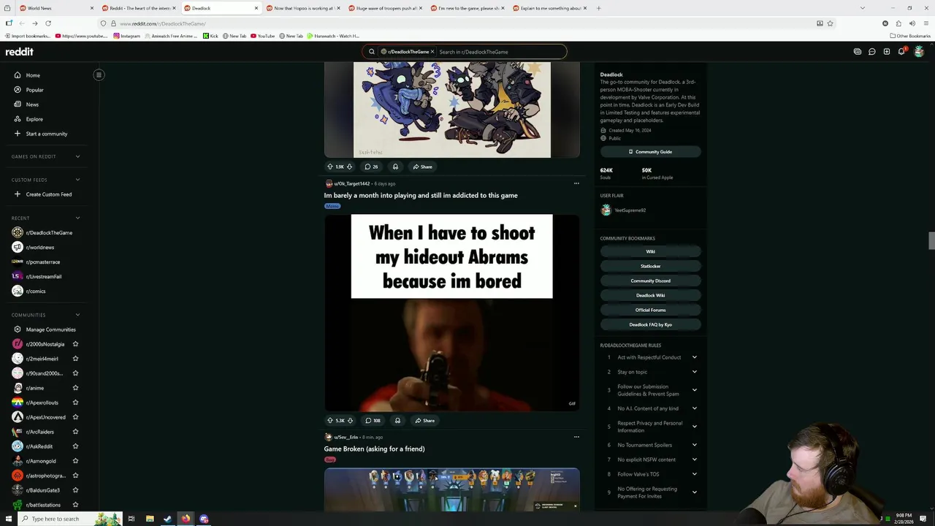Click Start a community plus icon
Screen dimensions: 935x526
pos(18,134)
